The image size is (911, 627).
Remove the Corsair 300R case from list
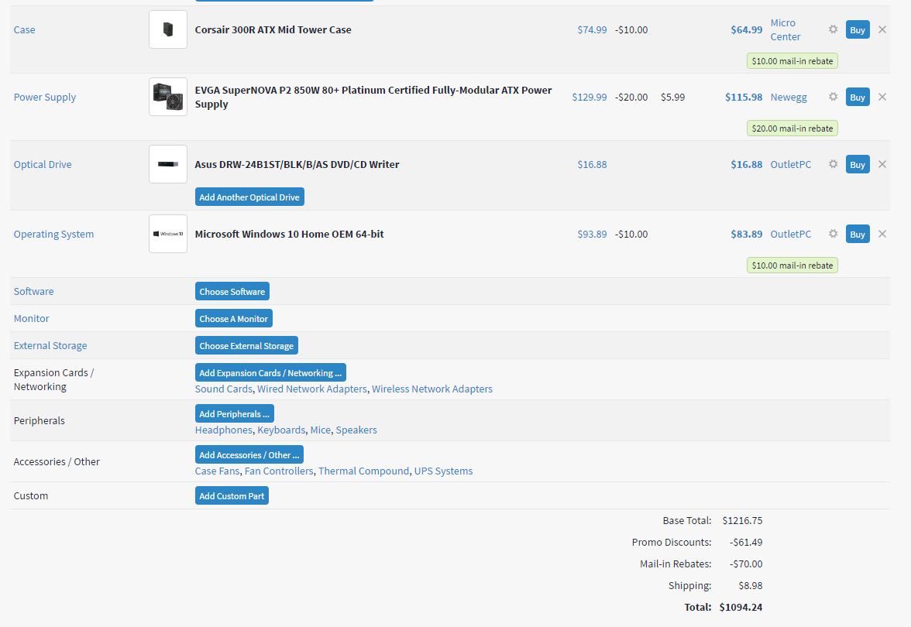[882, 29]
